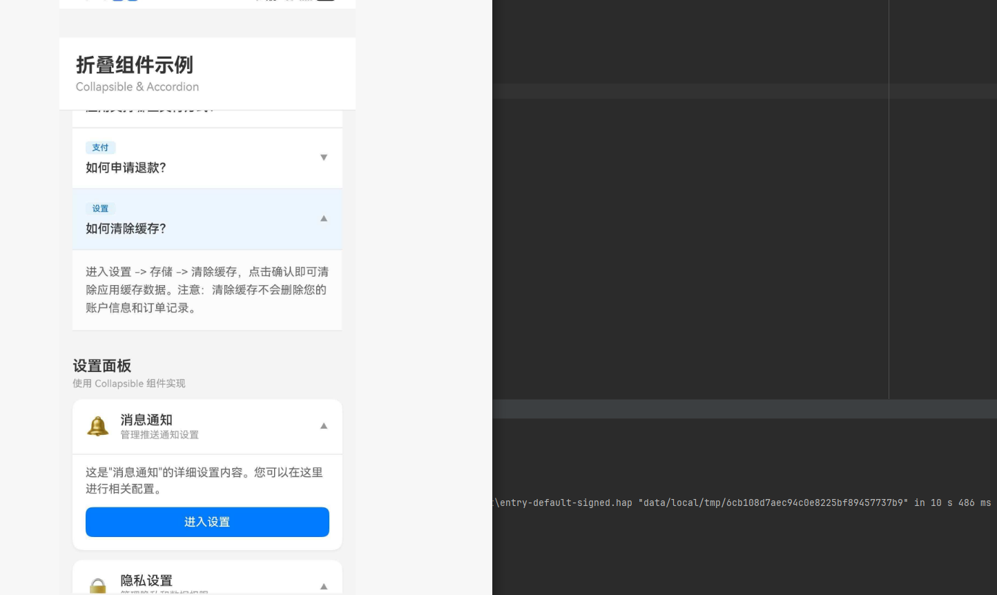Click the bell icon for 消息通知
The image size is (997, 595).
pyautogui.click(x=98, y=426)
